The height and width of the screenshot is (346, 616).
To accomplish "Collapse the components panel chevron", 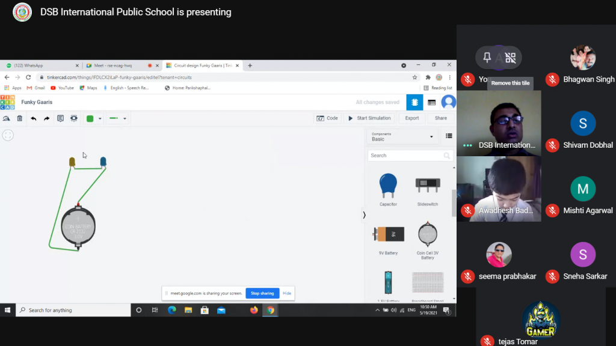I will point(364,215).
